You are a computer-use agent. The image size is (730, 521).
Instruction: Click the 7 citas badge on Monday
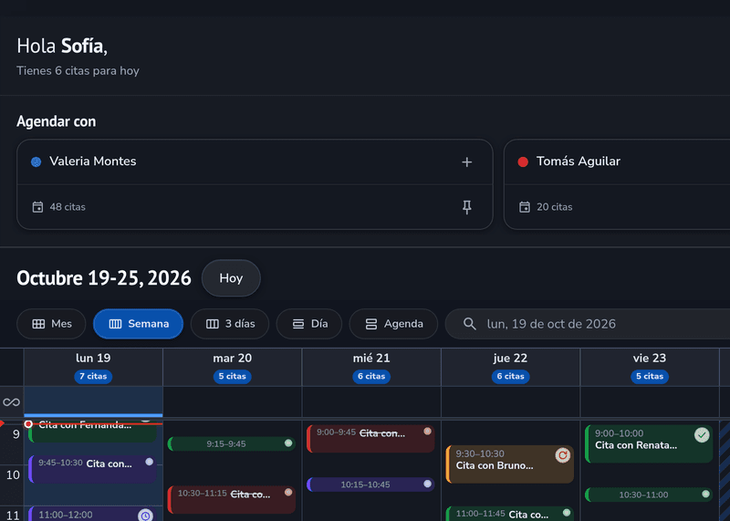pyautogui.click(x=93, y=376)
